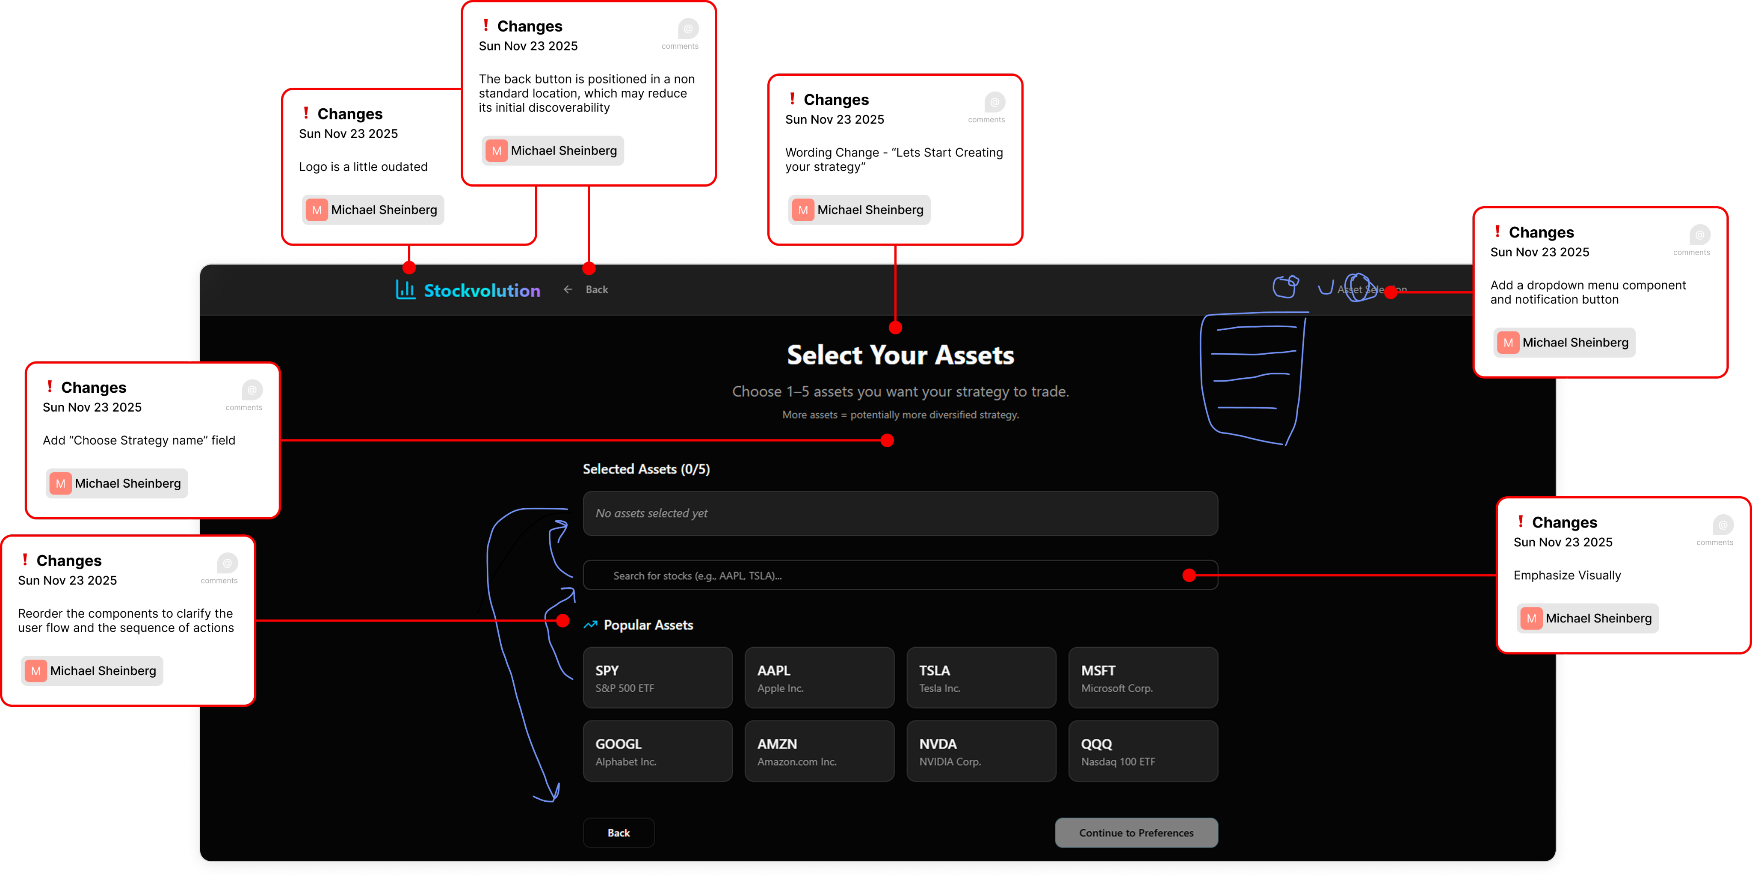Click Continue to Preferences button

tap(1136, 833)
